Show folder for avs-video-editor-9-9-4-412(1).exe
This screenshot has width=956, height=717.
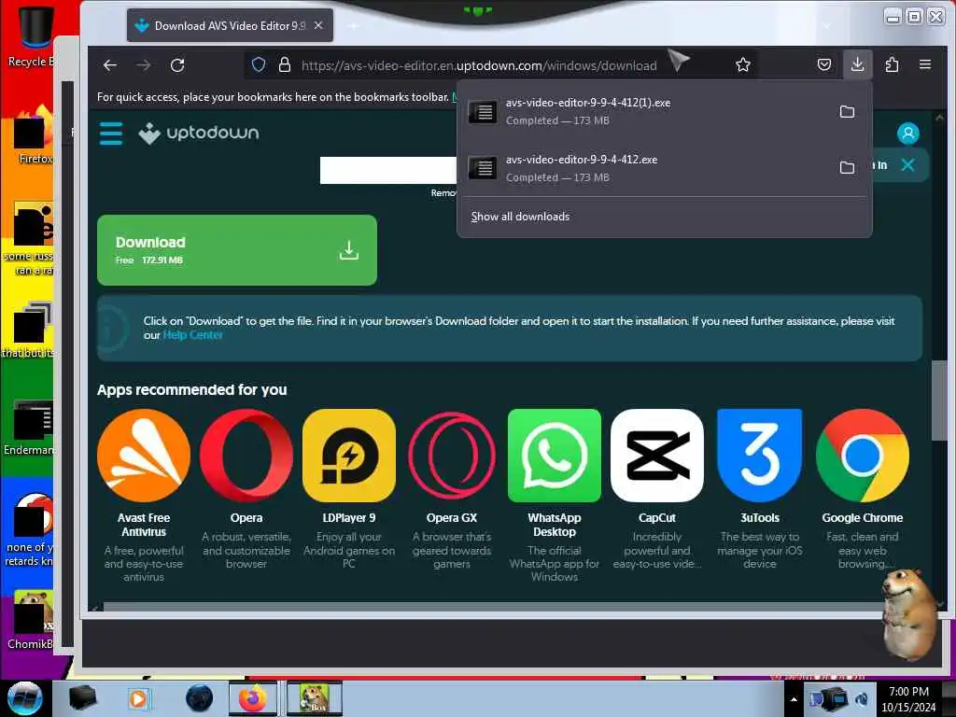coord(847,112)
